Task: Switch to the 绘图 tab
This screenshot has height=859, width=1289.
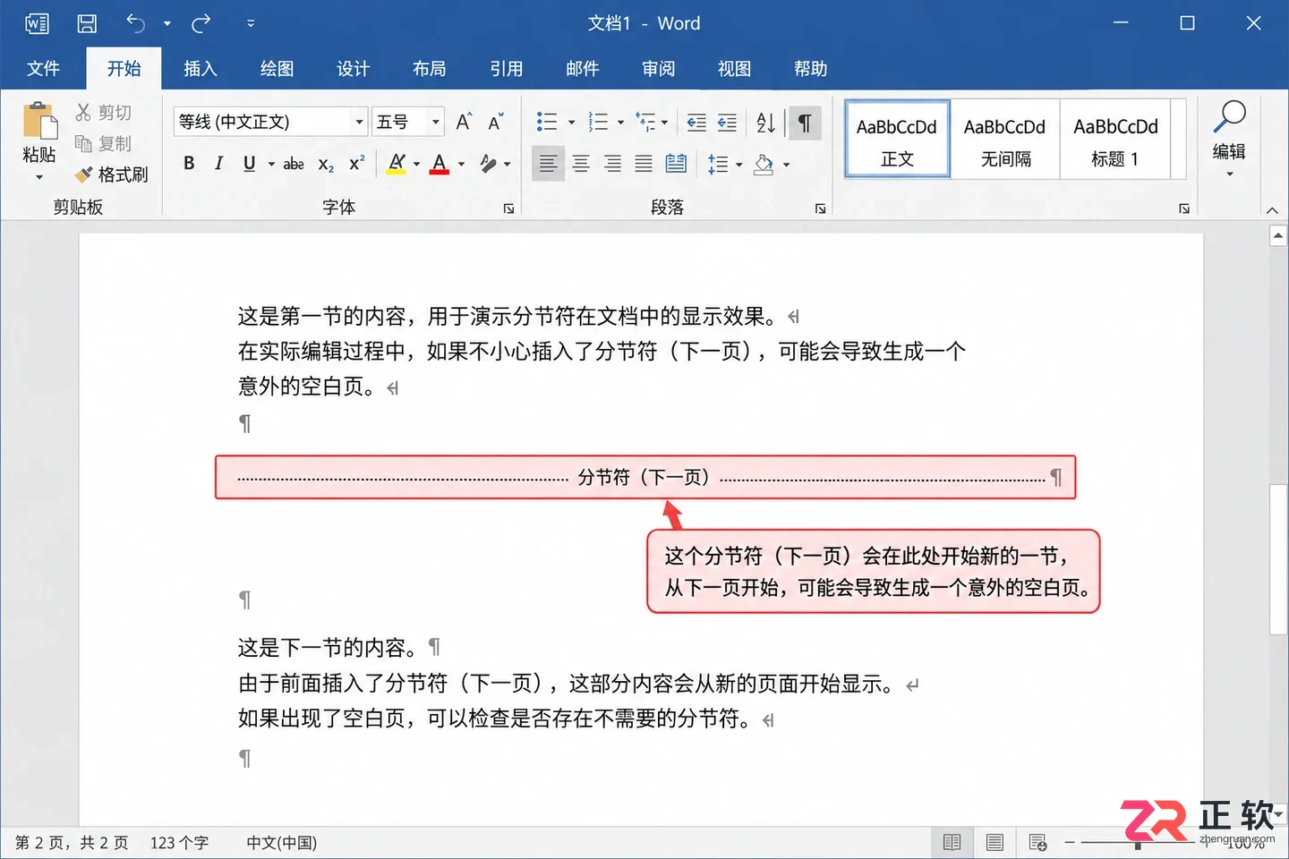Action: pos(277,69)
